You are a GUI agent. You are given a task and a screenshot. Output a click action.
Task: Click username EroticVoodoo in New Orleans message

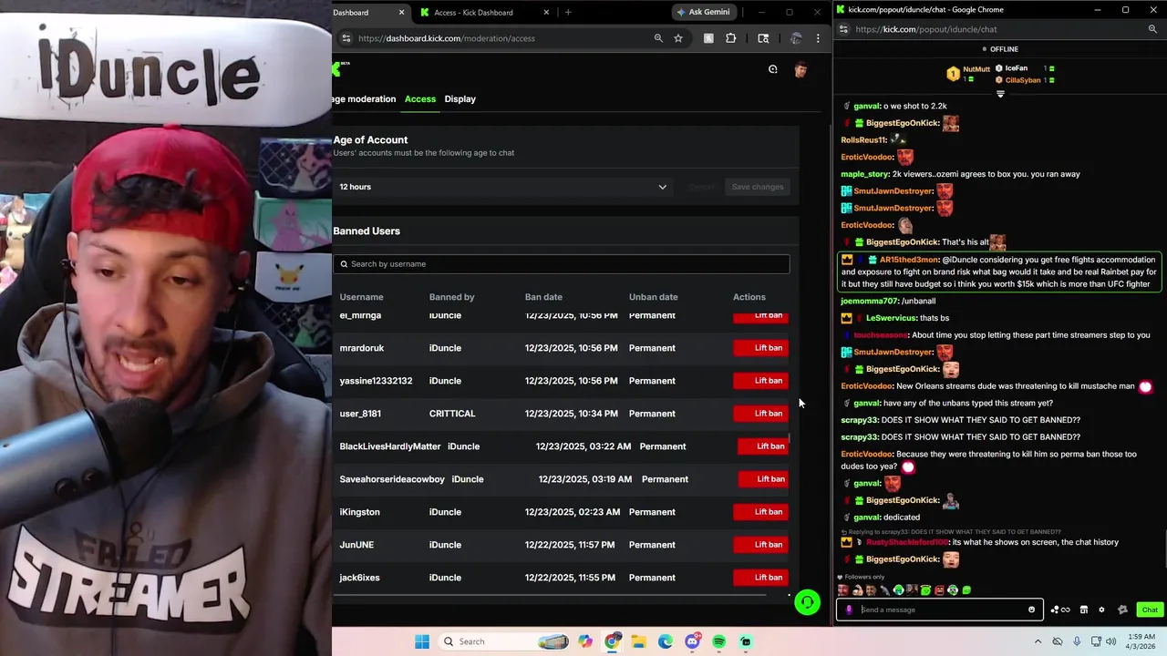[x=866, y=386]
